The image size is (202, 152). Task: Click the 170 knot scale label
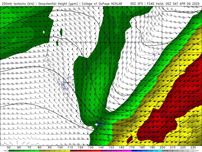(x=132, y=147)
